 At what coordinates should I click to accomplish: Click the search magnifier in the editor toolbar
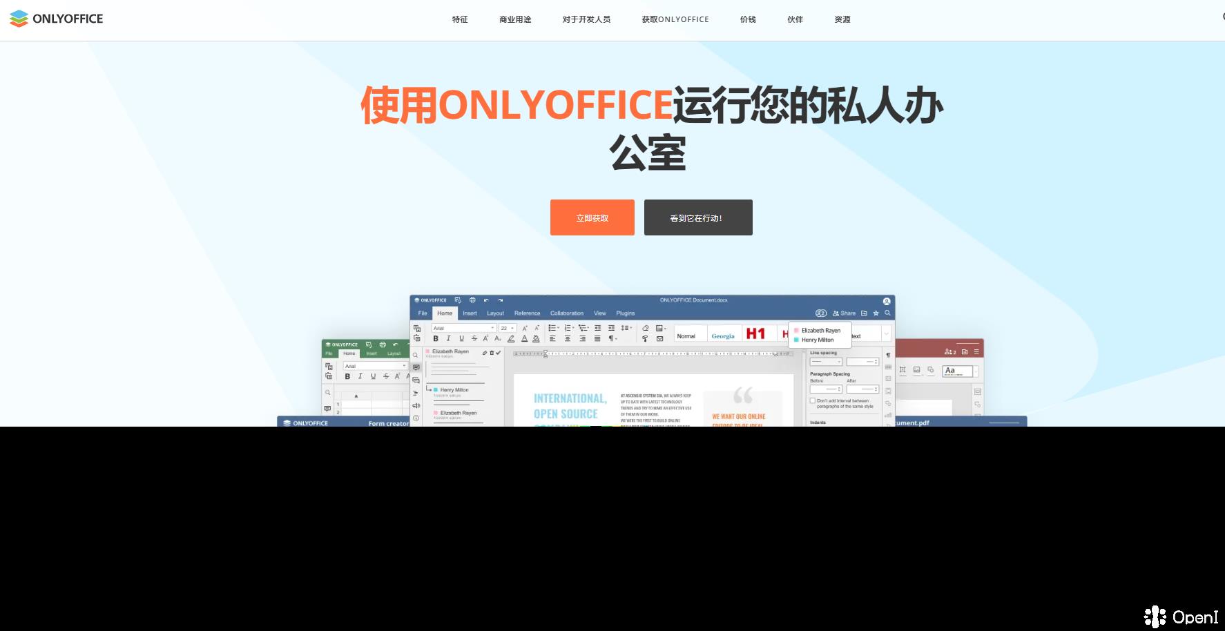[887, 313]
